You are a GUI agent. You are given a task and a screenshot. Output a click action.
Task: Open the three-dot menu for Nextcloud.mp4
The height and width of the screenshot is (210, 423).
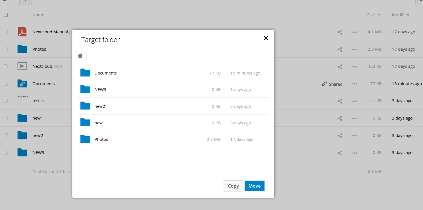pyautogui.click(x=355, y=67)
